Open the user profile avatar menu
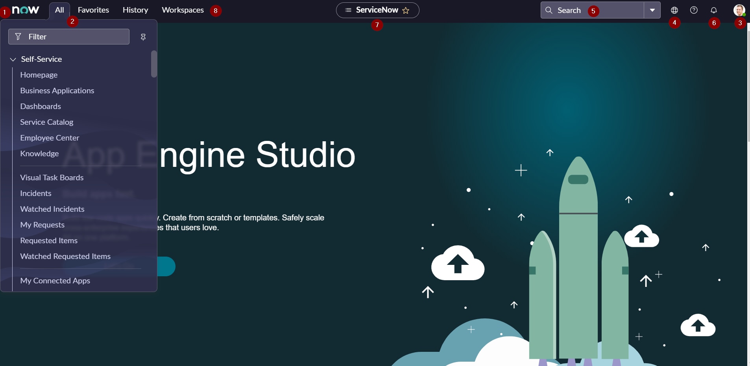This screenshot has width=750, height=366. pos(739,10)
